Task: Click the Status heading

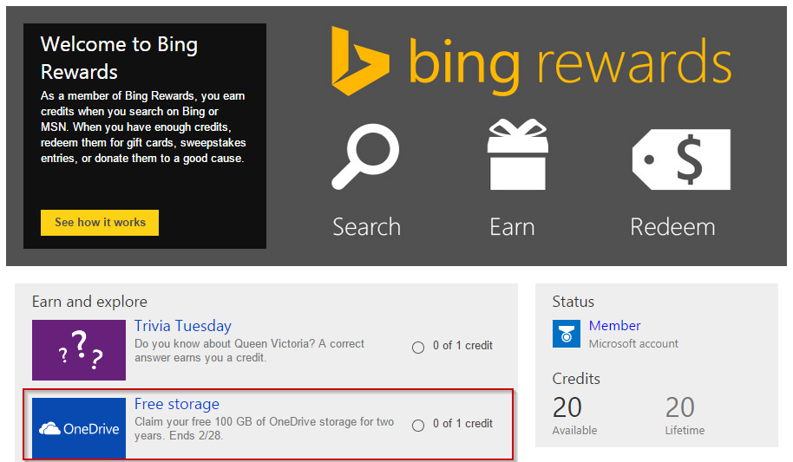Action: [573, 302]
